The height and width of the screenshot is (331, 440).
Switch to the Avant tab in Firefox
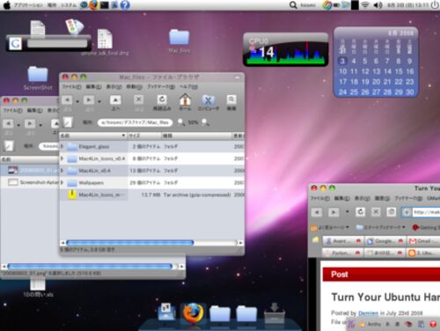click(x=342, y=241)
